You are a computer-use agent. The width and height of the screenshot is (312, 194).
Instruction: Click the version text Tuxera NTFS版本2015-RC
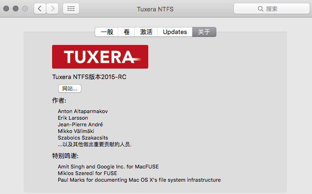(89, 77)
